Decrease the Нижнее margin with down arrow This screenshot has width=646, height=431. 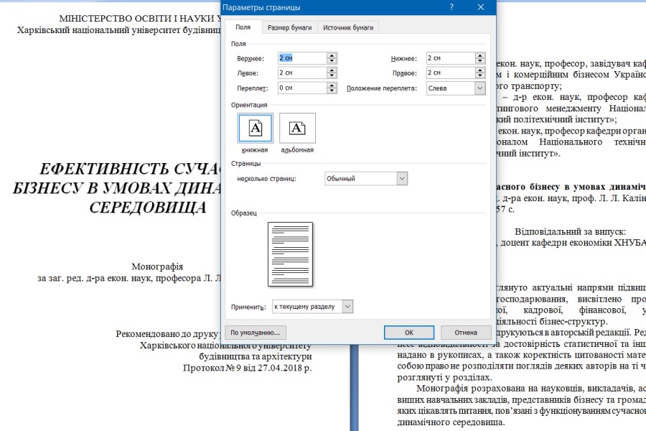(x=480, y=61)
